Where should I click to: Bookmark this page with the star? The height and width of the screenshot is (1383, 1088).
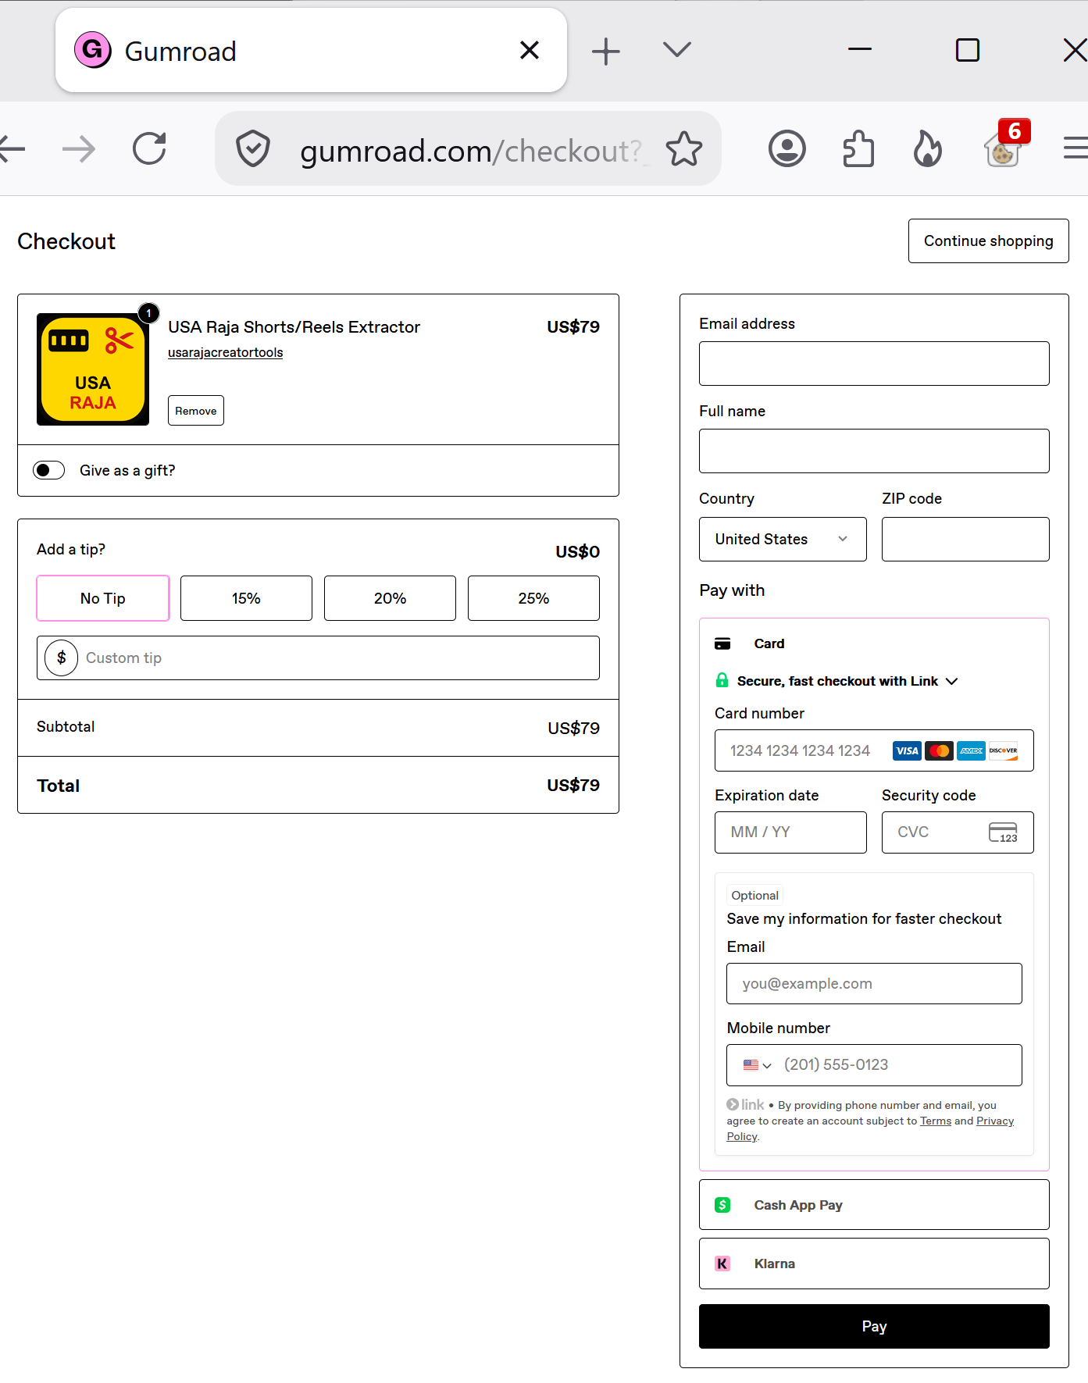(x=684, y=148)
